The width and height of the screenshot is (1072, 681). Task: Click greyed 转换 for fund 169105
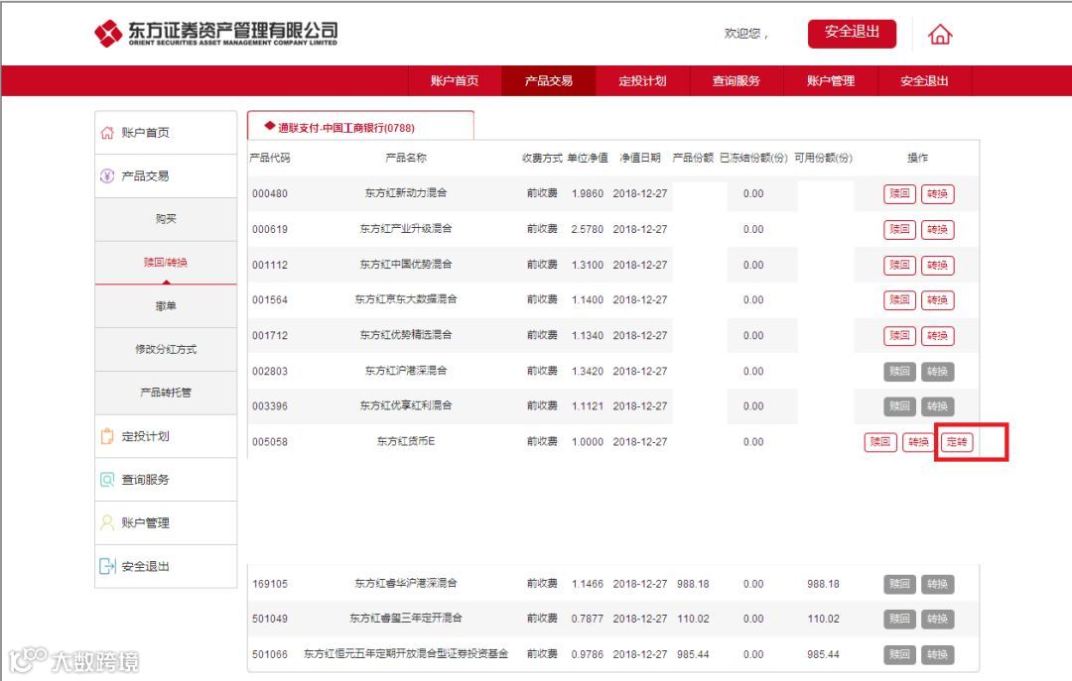click(x=937, y=584)
